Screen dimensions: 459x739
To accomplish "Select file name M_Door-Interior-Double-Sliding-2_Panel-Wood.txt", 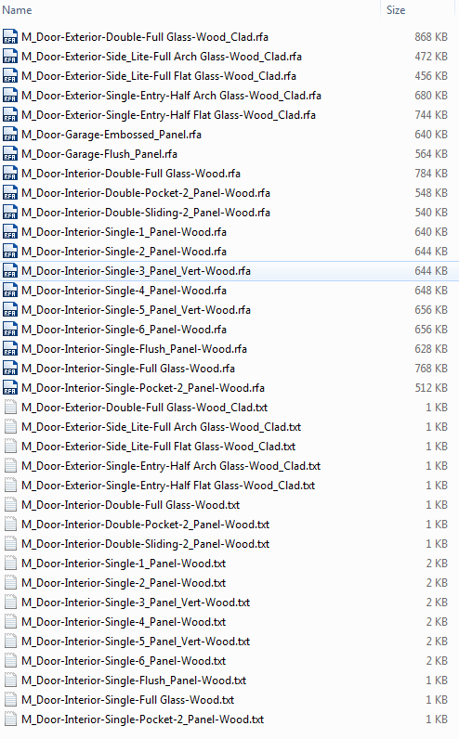I will click(x=145, y=544).
